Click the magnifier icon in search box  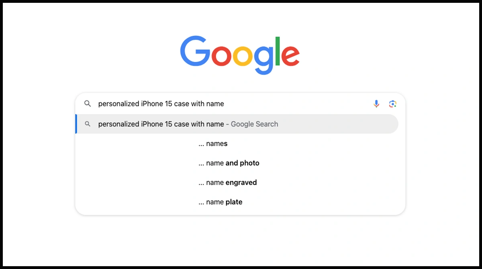pos(88,104)
